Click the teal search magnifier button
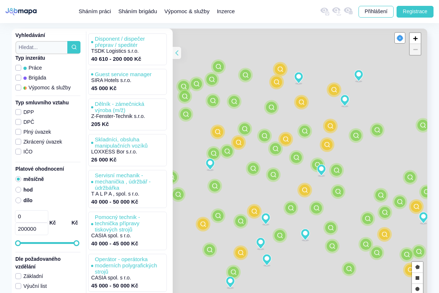The width and height of the screenshot is (439, 293). (x=74, y=47)
